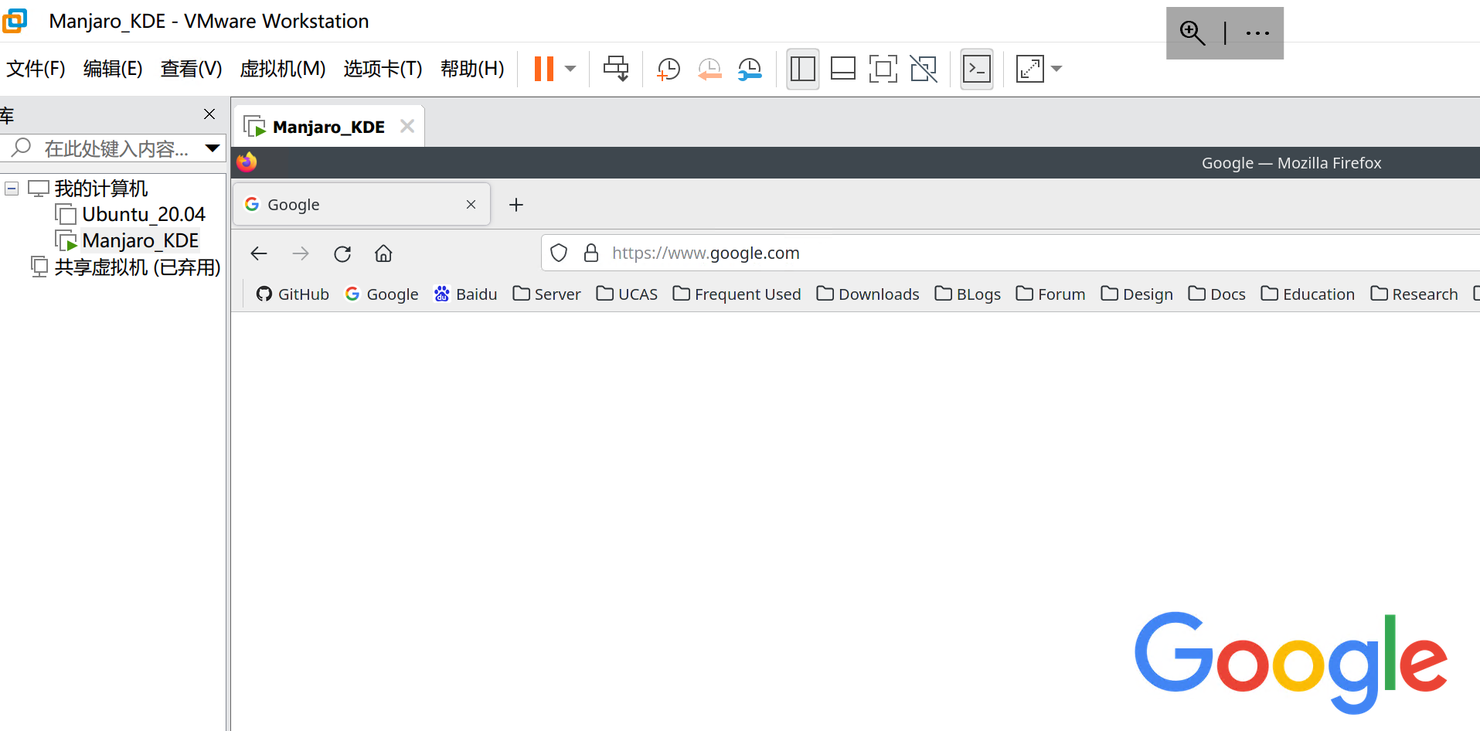The height and width of the screenshot is (731, 1480).
Task: Open the Frequent Used bookmarks folder
Action: coord(737,294)
